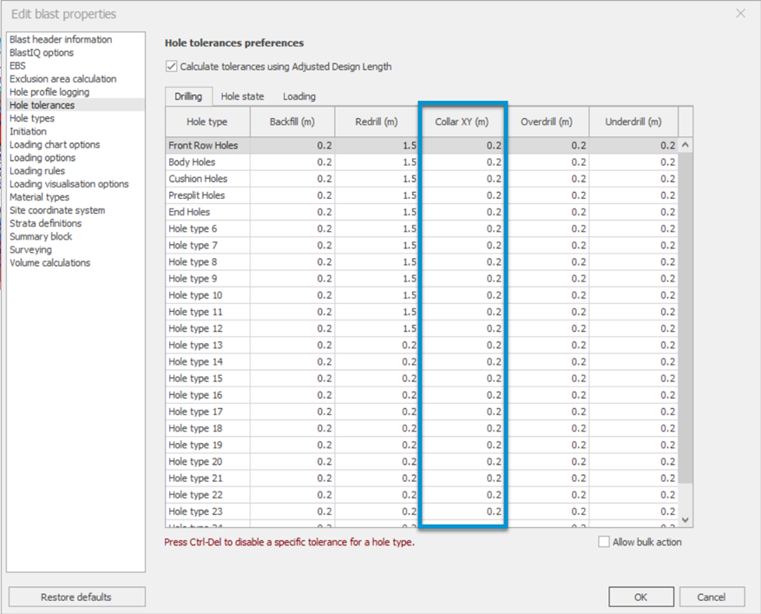This screenshot has height=614, width=761.
Task: Open Loading chart options
Action: pyautogui.click(x=75, y=144)
